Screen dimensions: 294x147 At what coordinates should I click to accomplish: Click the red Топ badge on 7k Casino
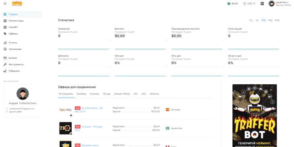pos(77,127)
